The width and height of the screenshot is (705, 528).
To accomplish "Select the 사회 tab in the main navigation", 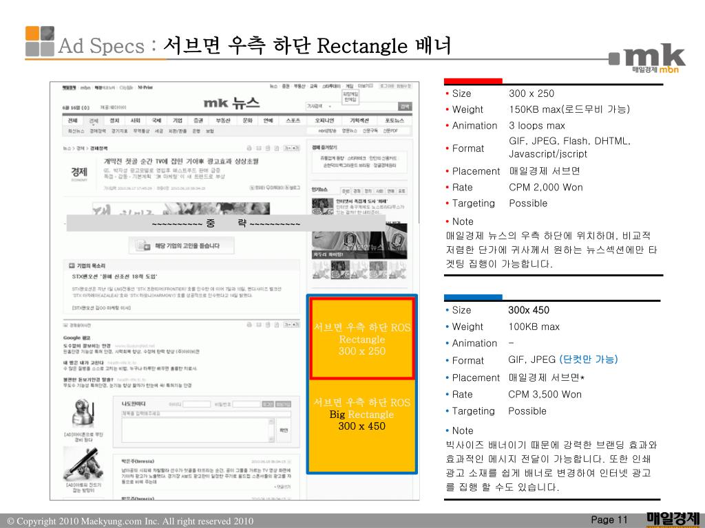I will [136, 121].
